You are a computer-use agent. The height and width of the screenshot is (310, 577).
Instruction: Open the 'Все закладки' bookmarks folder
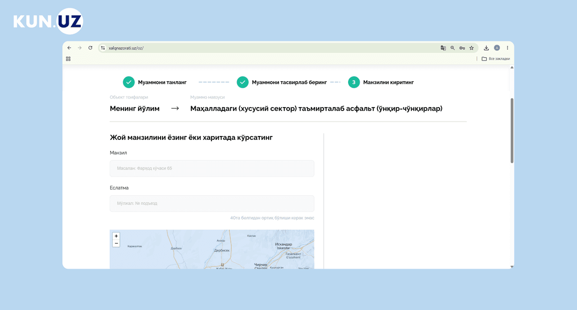(x=496, y=59)
